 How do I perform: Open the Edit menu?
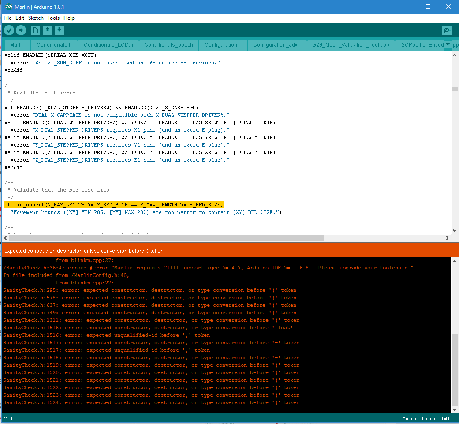19,18
